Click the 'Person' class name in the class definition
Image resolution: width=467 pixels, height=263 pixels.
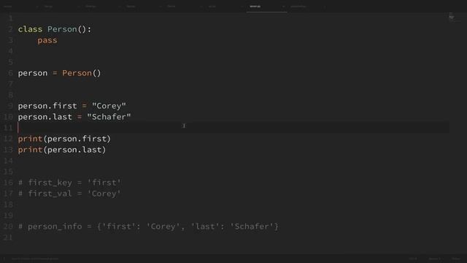point(62,29)
